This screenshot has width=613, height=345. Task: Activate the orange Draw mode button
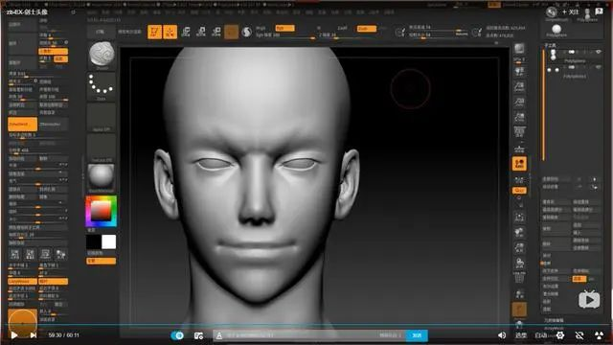point(170,32)
